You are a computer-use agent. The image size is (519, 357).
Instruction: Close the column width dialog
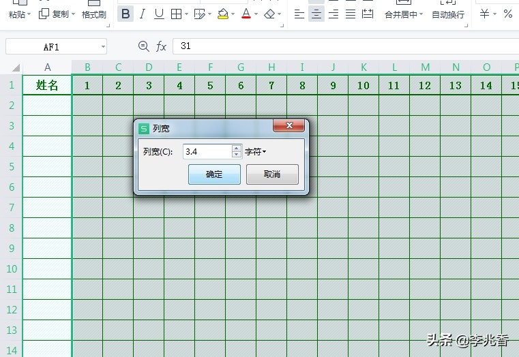point(289,125)
